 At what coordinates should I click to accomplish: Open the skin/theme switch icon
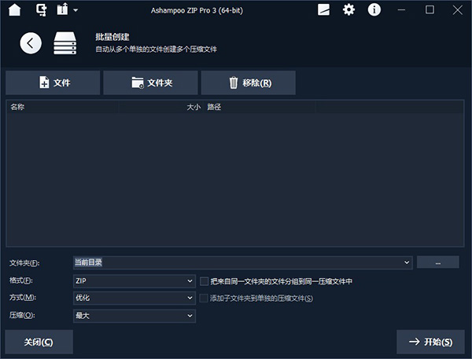323,10
